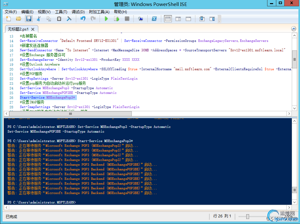Screen dimensions: 300x224
Task: Click the zoom slider thumb in status bar
Action: click(x=248, y=216)
